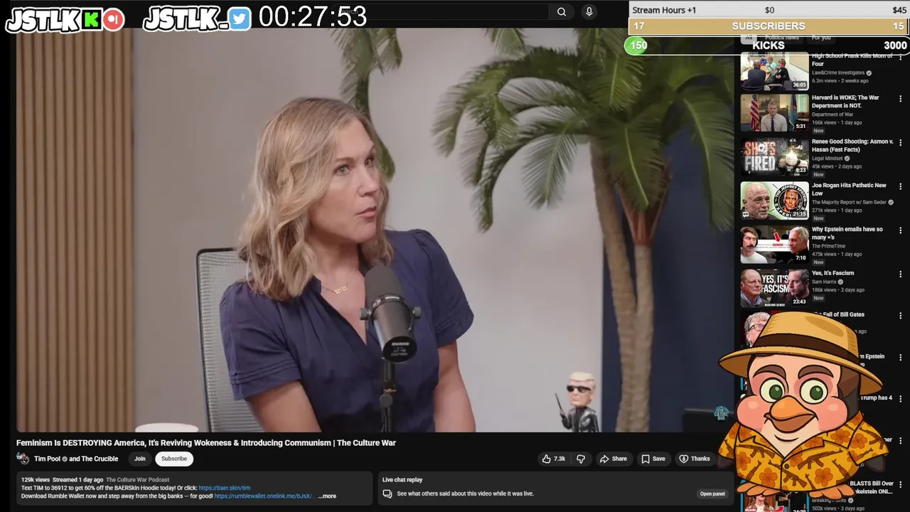Viewport: 910px width, 512px height.
Task: Open the Tim Pool channel name link
Action: click(x=48, y=459)
